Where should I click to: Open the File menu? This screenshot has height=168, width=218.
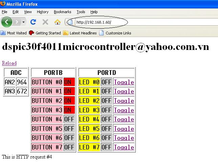coord(4,12)
